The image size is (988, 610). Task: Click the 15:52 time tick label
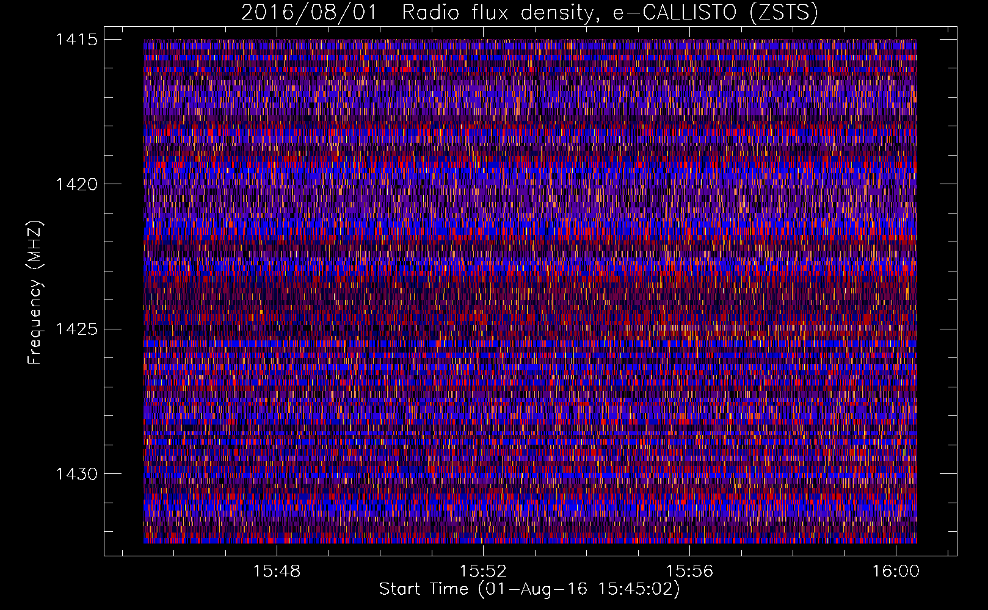484,571
